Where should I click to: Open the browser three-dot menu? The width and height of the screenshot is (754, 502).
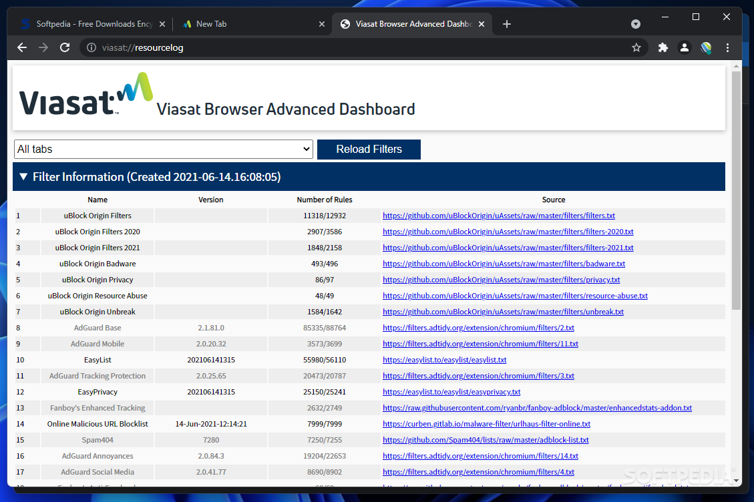(727, 47)
